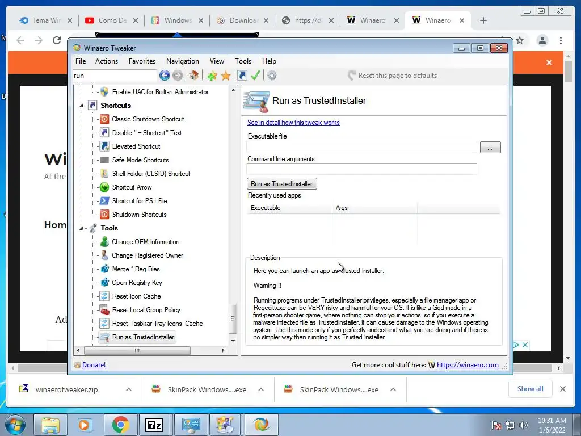Open a new Chrome tab with plus
581x436 pixels.
483,20
